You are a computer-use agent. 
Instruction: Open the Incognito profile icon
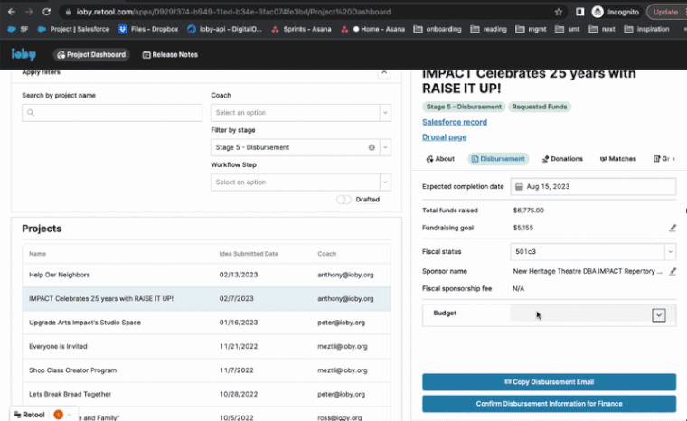(598, 12)
